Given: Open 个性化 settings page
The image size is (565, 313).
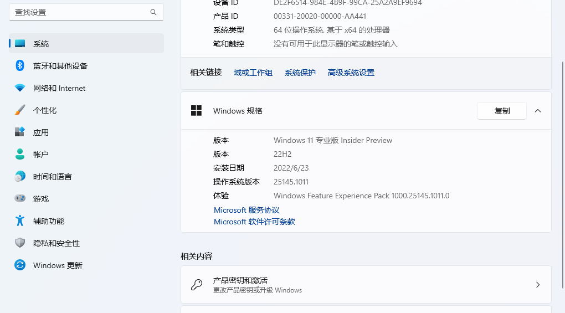Looking at the screenshot, I should (x=86, y=110).
